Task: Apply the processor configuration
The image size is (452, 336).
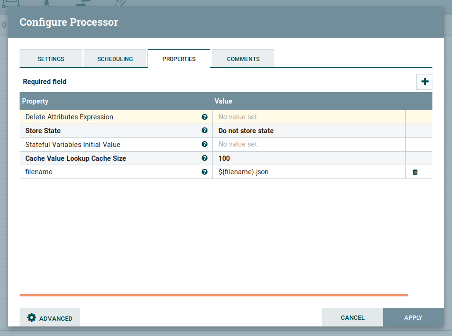Action: 413,317
